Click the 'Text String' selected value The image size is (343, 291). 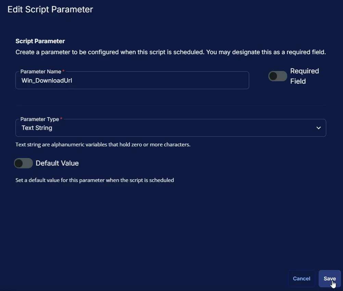pyautogui.click(x=37, y=128)
